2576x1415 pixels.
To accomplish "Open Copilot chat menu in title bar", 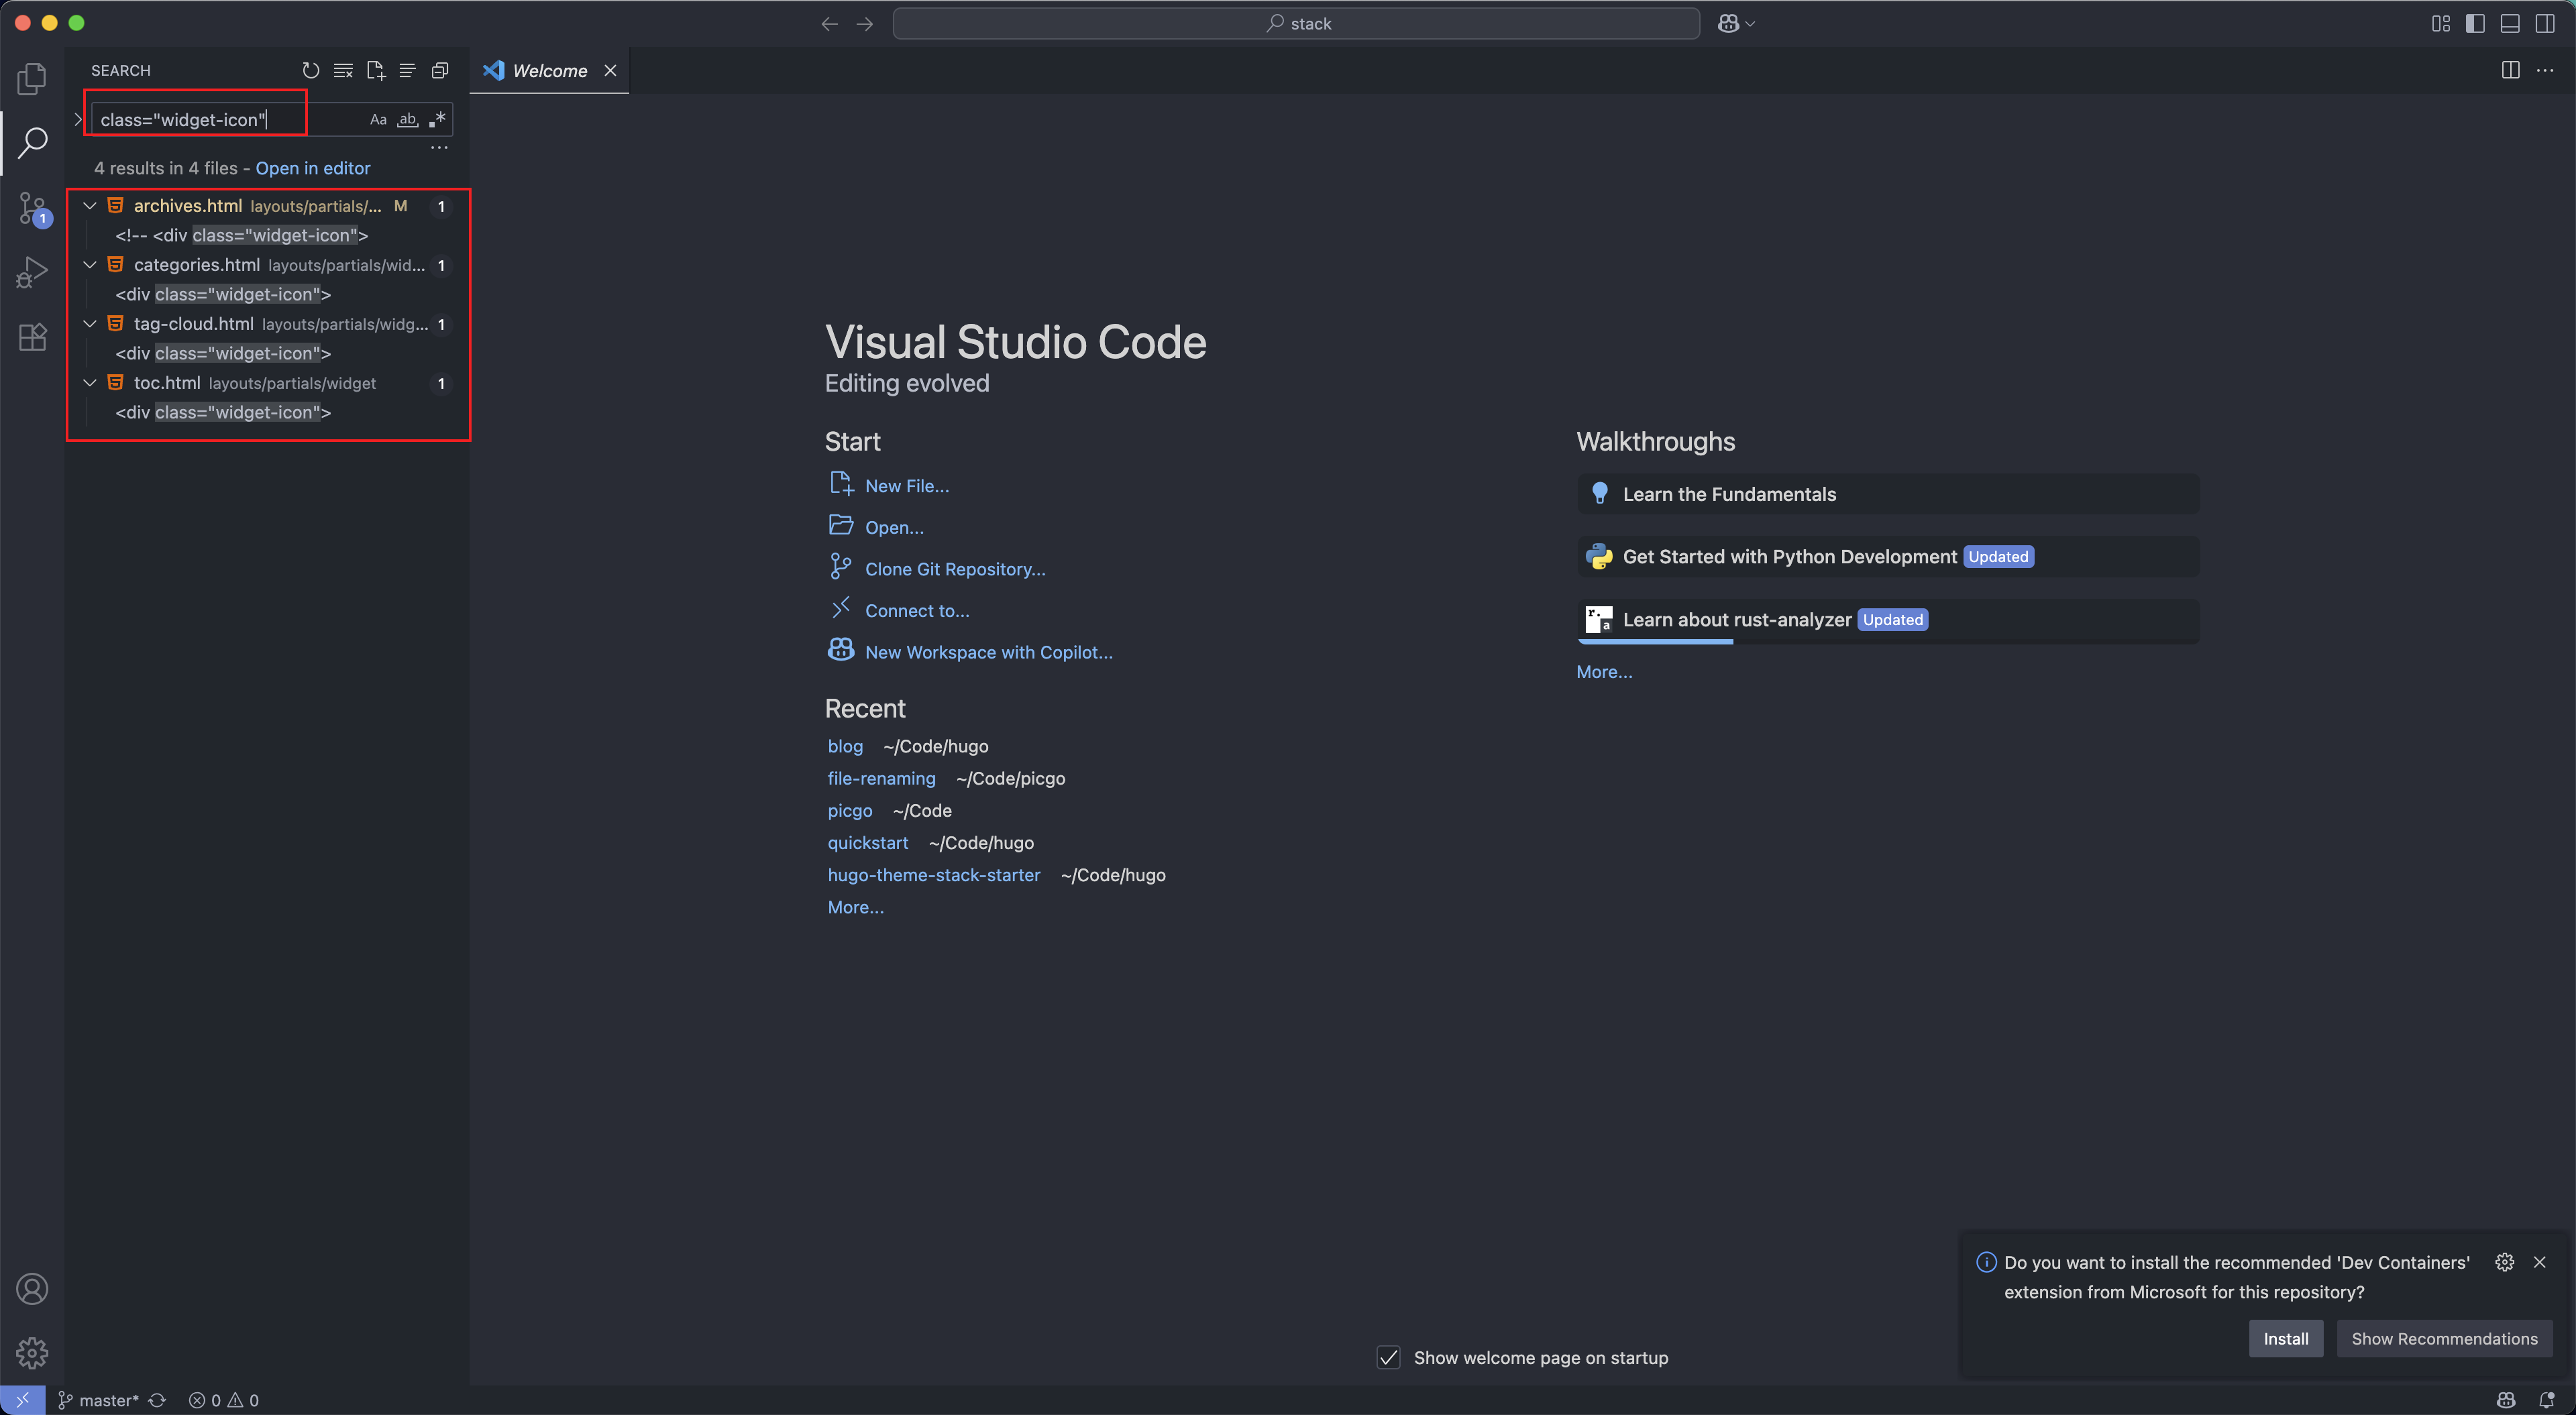I will click(1728, 24).
